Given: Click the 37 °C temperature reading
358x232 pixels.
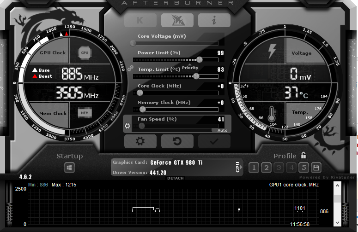Looking at the screenshot, I should coord(297,93).
